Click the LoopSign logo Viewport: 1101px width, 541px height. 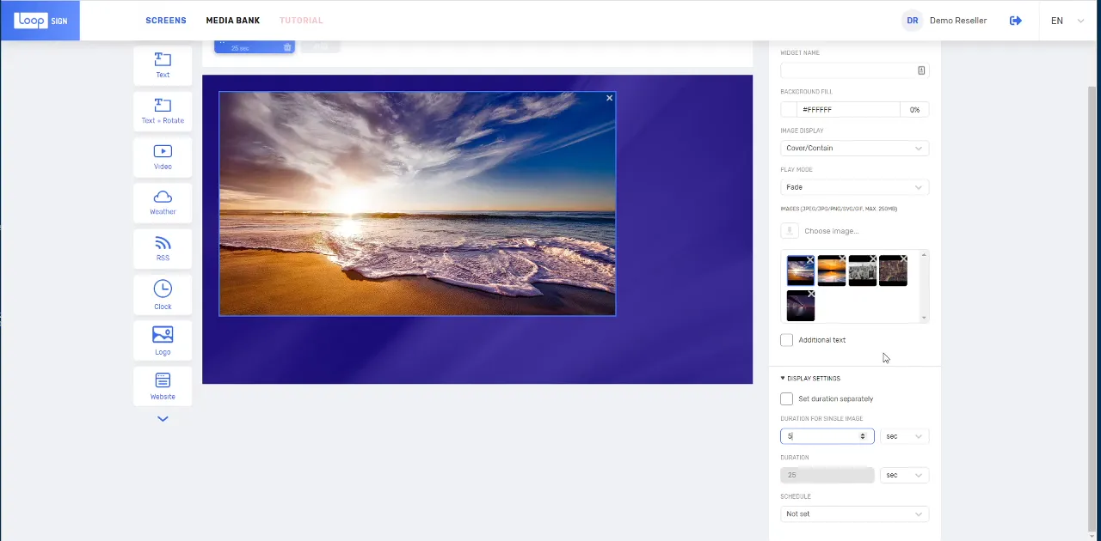40,21
